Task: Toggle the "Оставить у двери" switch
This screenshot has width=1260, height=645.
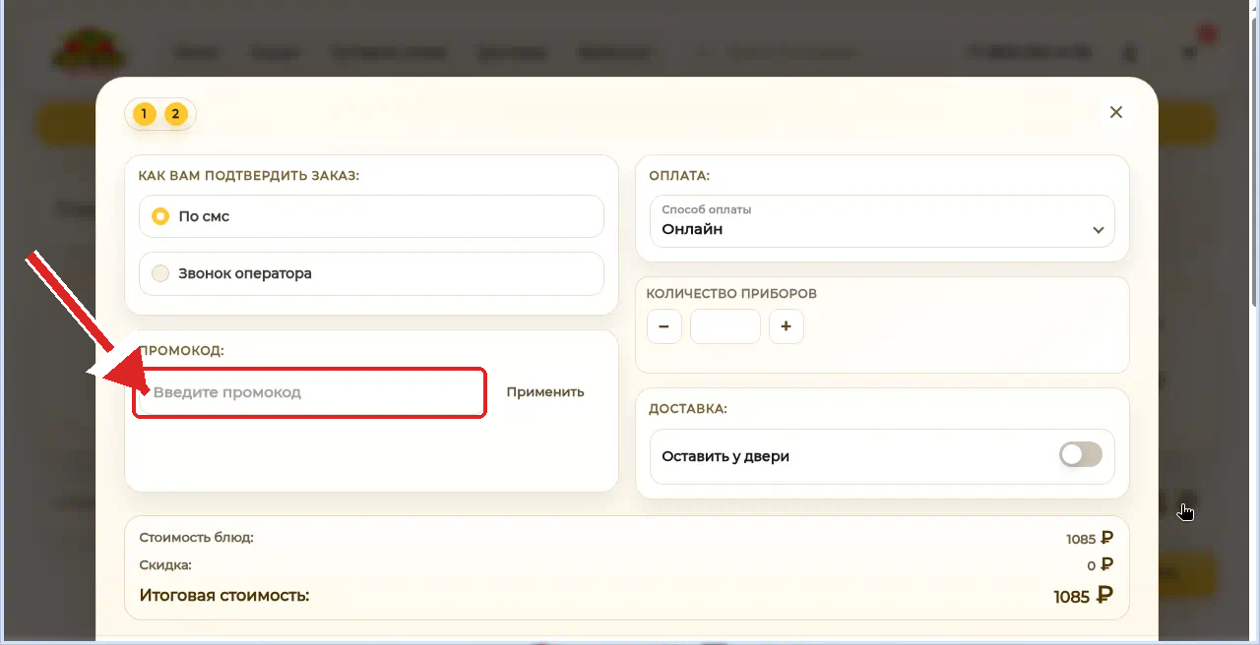Action: tap(1080, 454)
